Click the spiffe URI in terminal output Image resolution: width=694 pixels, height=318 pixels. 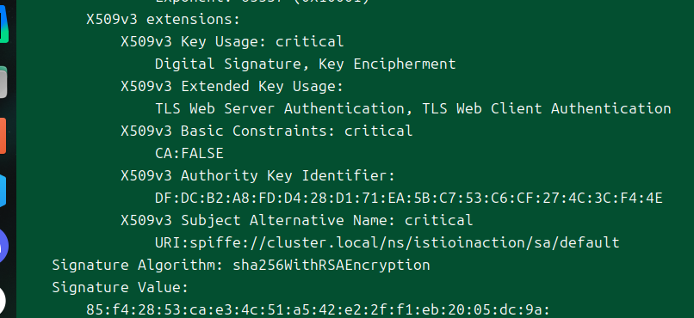coord(387,242)
